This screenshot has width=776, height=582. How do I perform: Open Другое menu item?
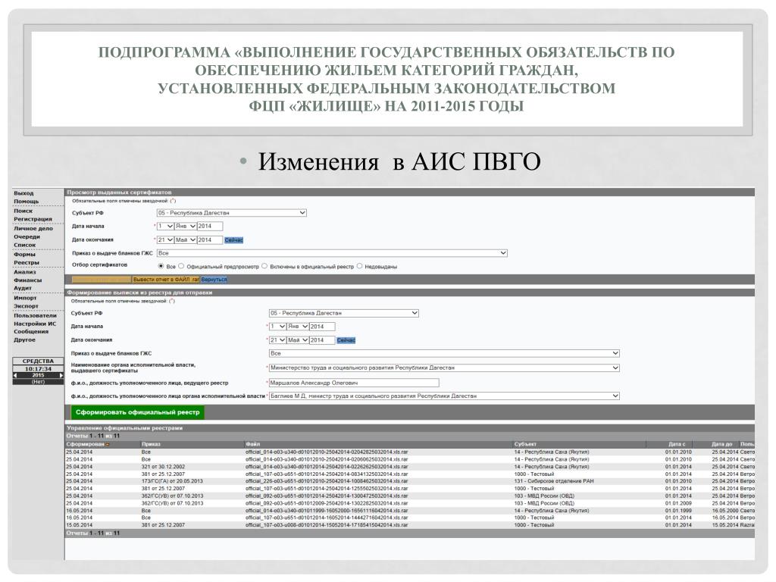coord(25,340)
